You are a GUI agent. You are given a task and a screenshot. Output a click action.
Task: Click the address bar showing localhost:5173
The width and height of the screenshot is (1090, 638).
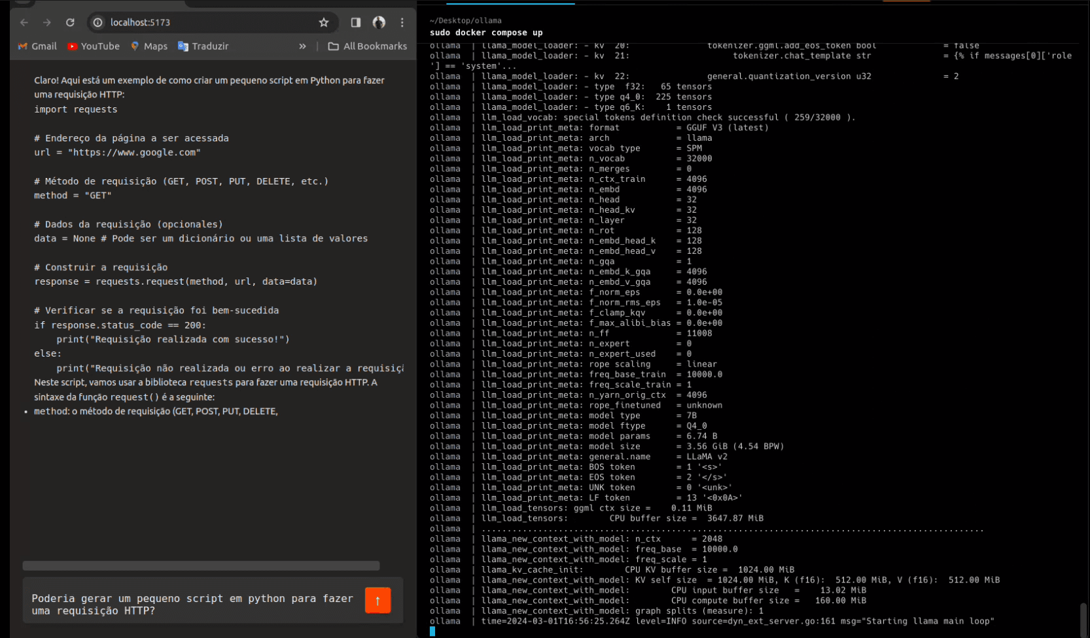(213, 22)
